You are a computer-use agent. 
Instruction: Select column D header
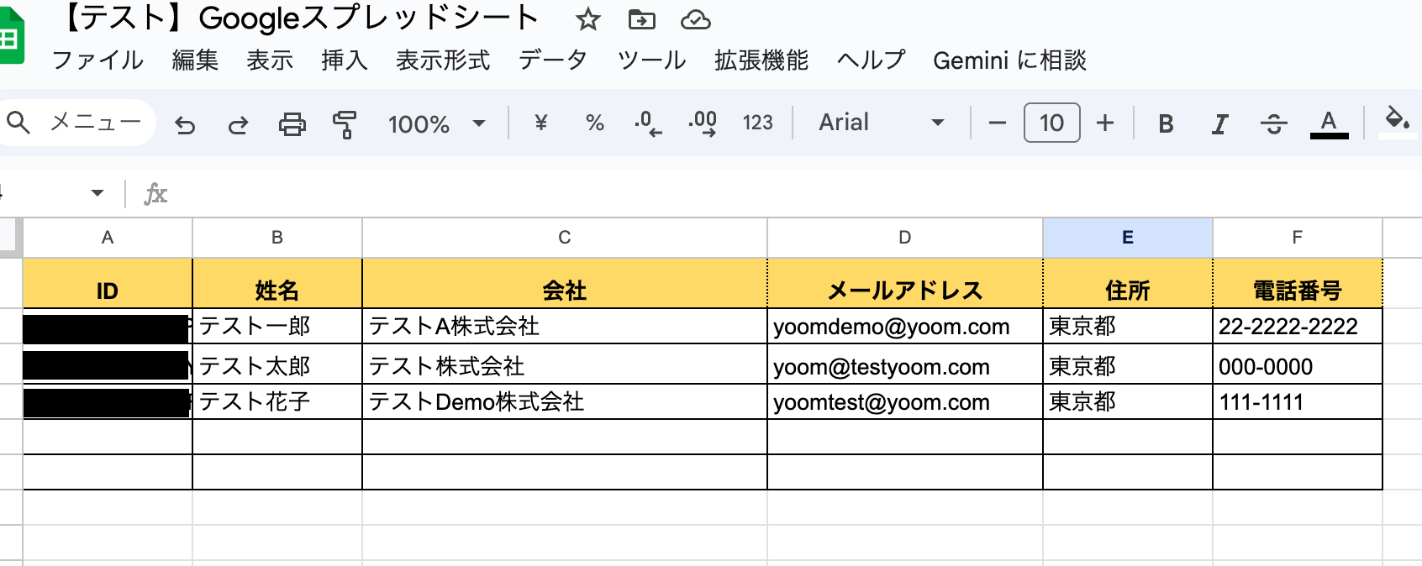(905, 238)
